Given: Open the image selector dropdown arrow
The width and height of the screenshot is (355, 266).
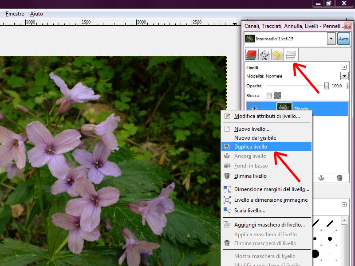Looking at the screenshot, I should pos(331,39).
